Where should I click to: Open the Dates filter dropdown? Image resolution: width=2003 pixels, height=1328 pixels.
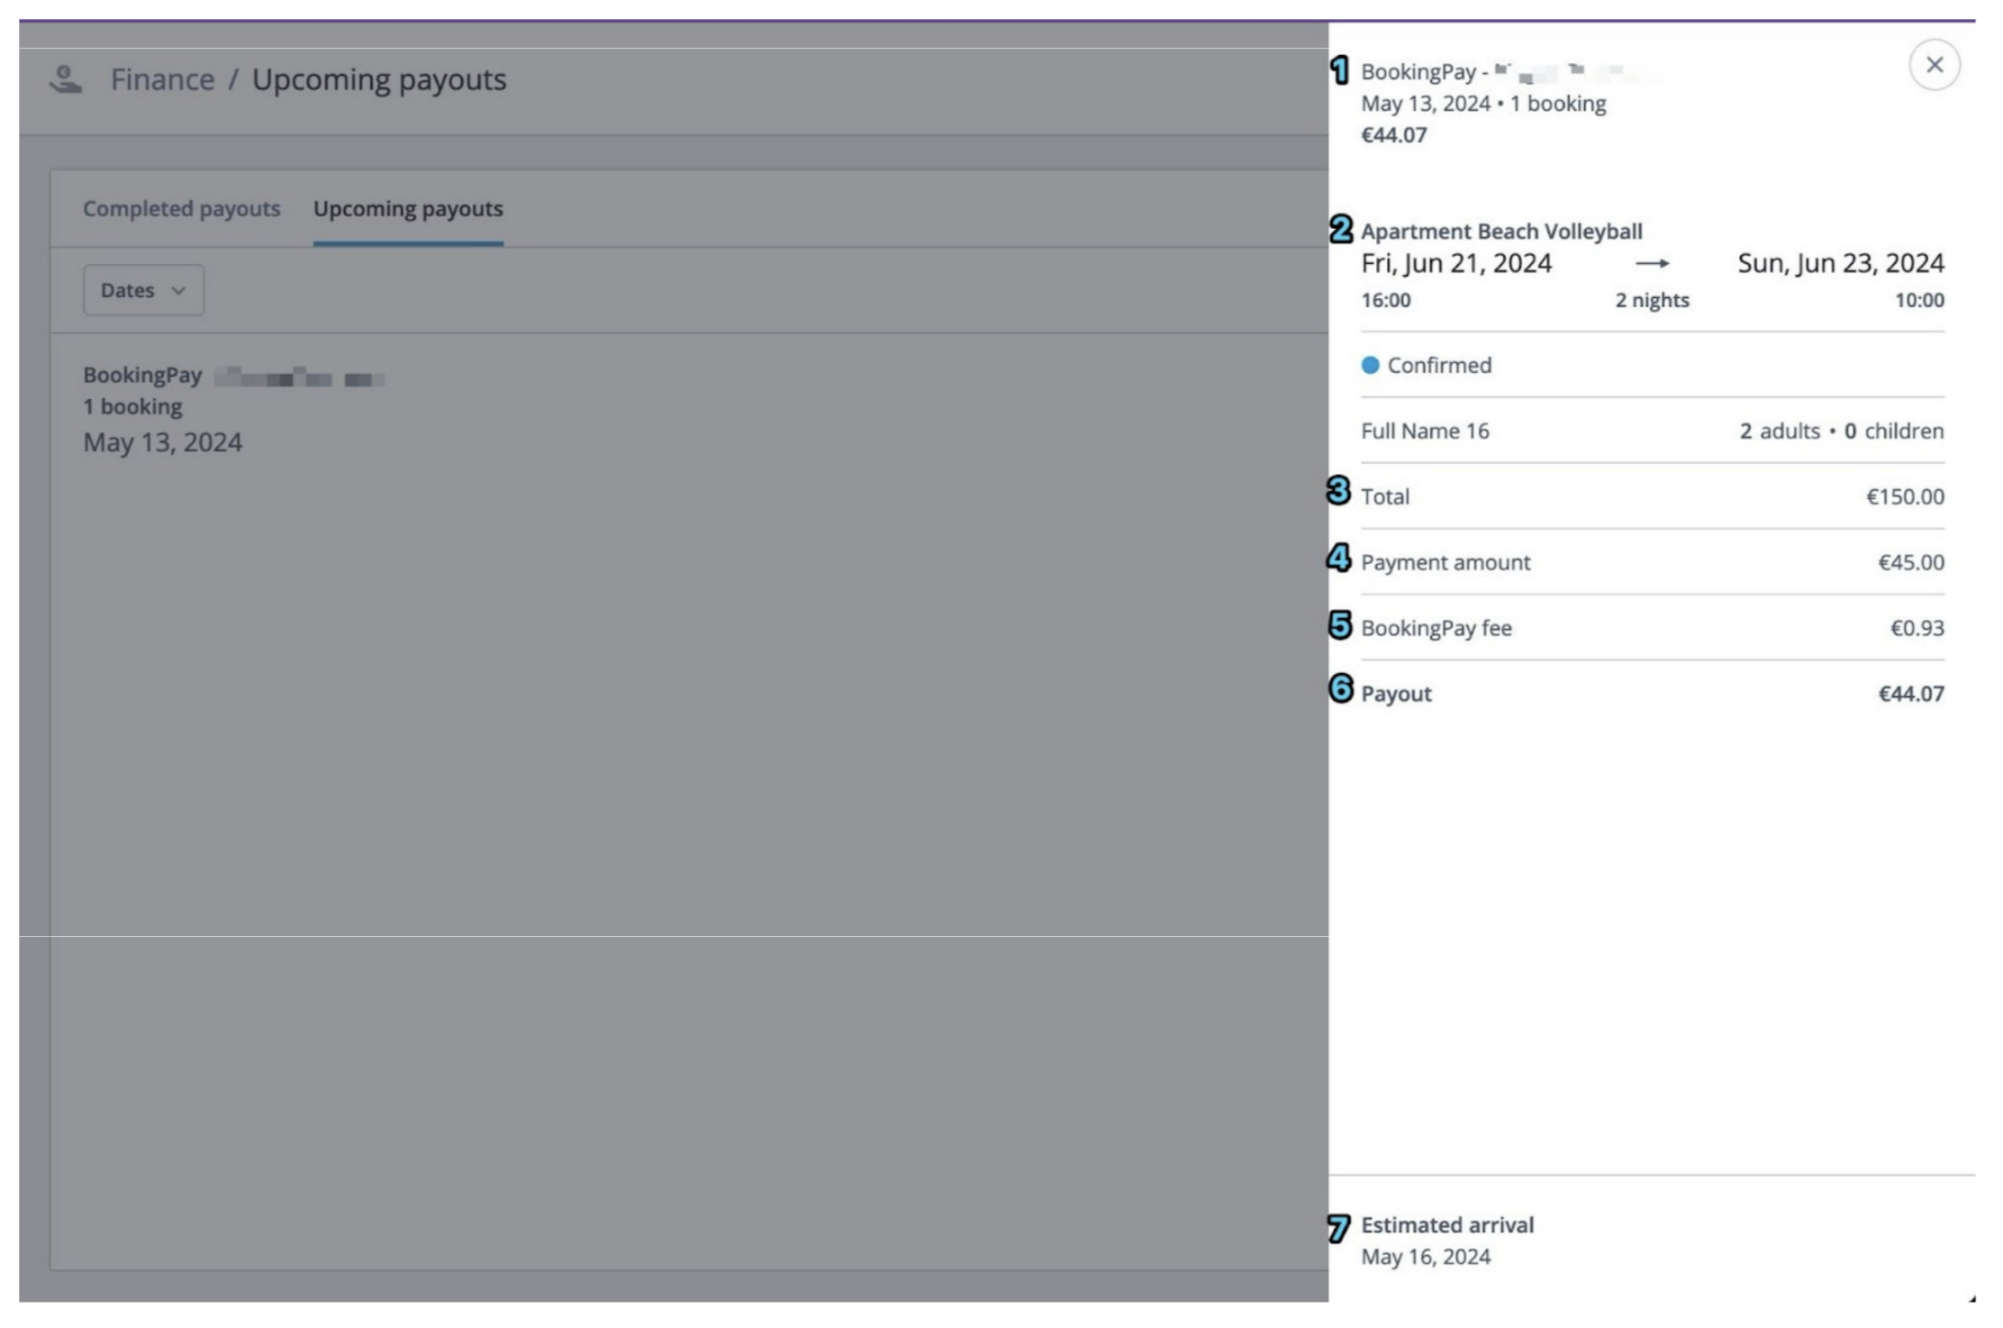click(x=143, y=290)
